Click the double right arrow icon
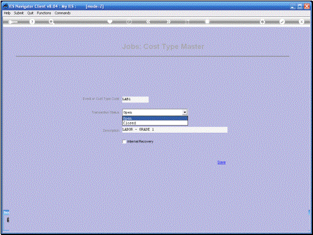The height and width of the screenshot is (235, 313). (168, 21)
